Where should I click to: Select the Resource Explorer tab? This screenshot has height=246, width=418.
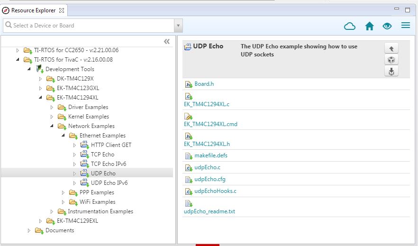point(33,10)
